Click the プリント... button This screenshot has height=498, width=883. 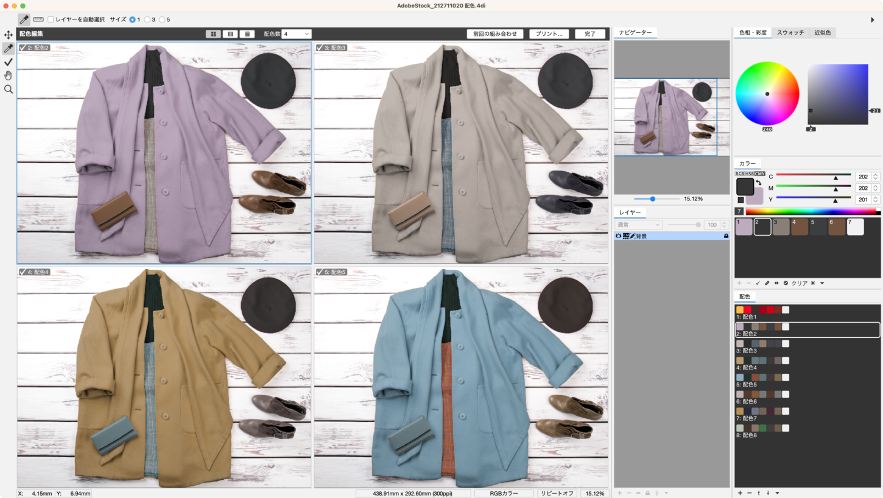pos(549,34)
